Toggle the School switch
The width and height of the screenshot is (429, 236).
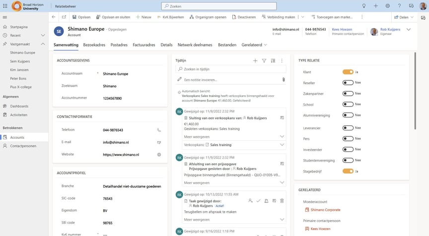click(x=348, y=104)
